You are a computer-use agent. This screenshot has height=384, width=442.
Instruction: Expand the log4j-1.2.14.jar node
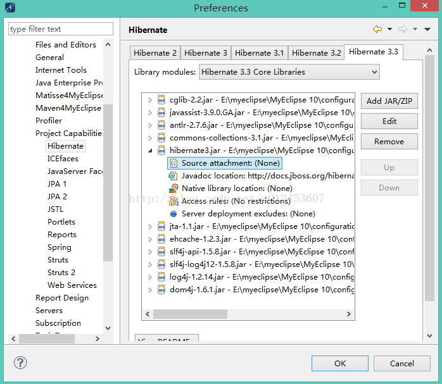(x=150, y=277)
